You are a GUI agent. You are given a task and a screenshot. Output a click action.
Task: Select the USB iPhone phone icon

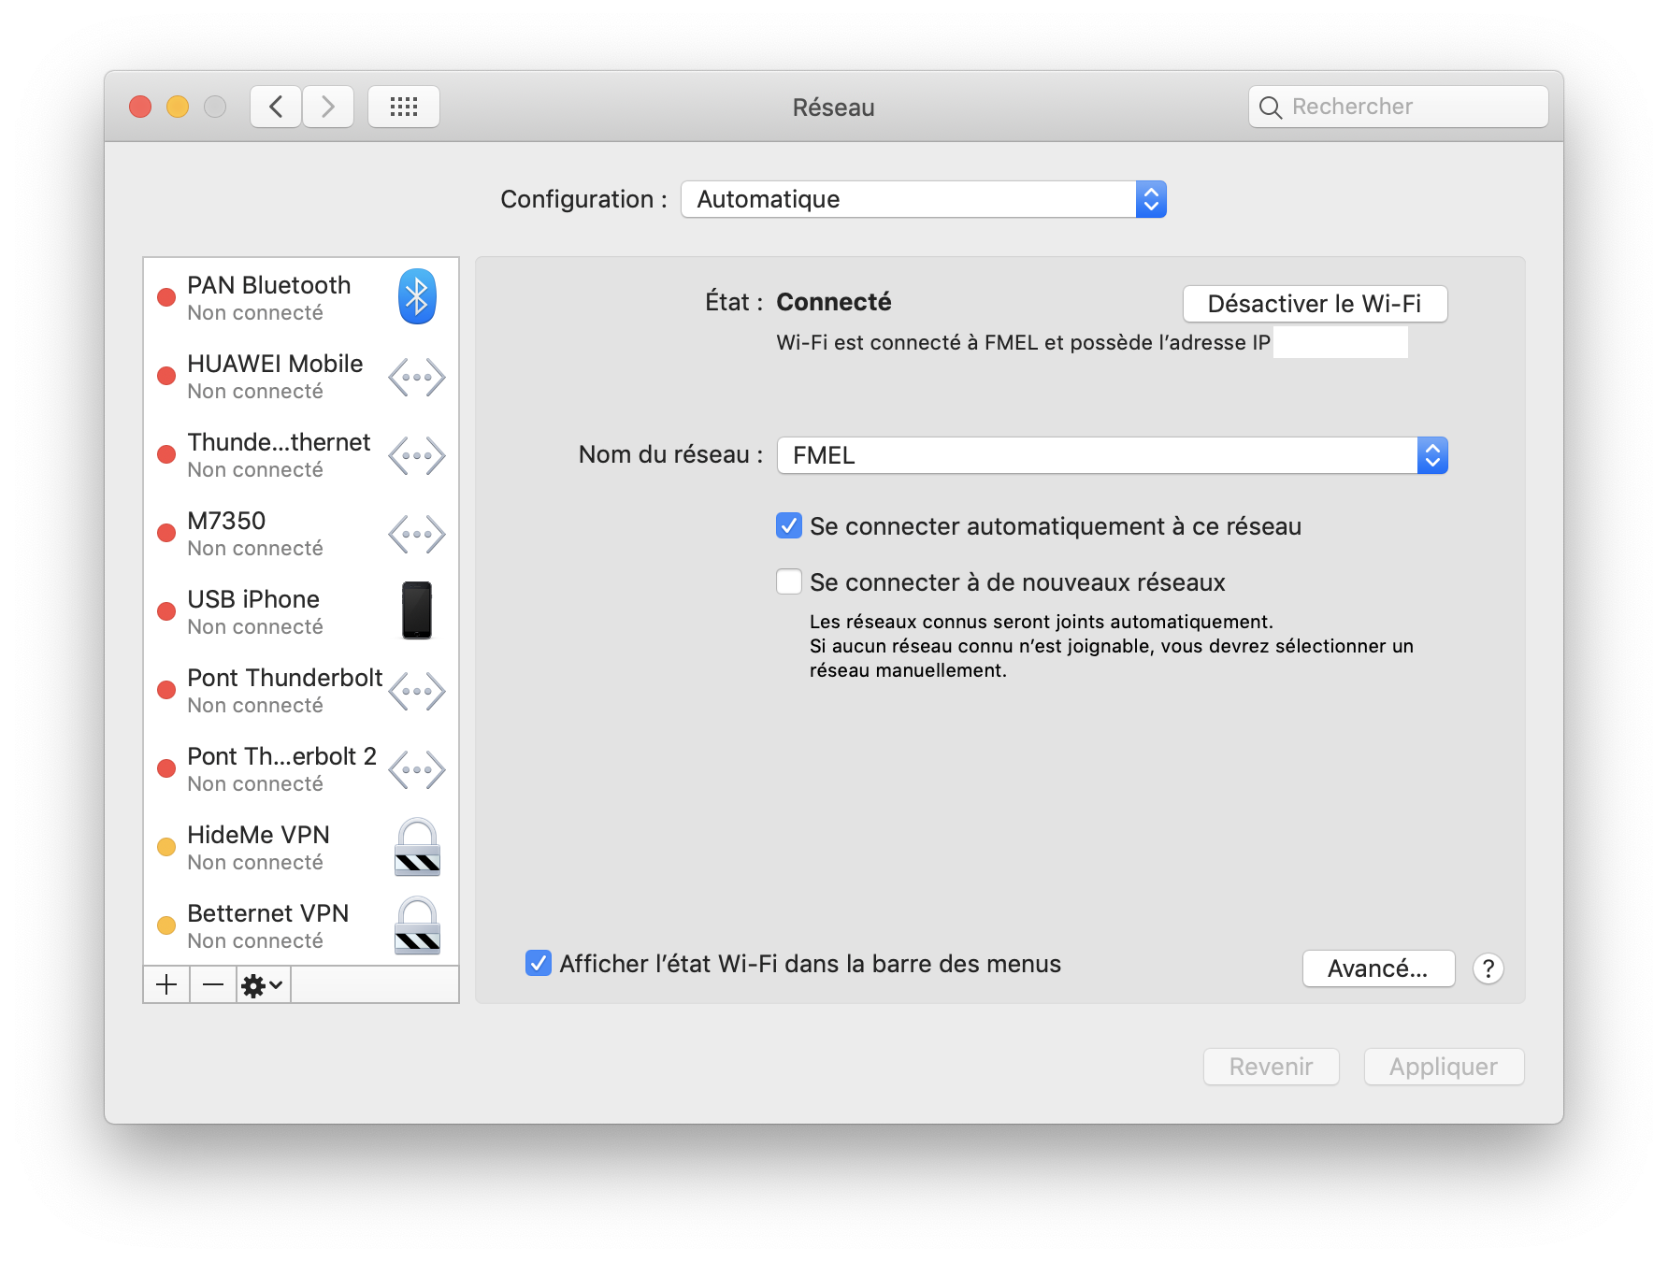coord(417,610)
